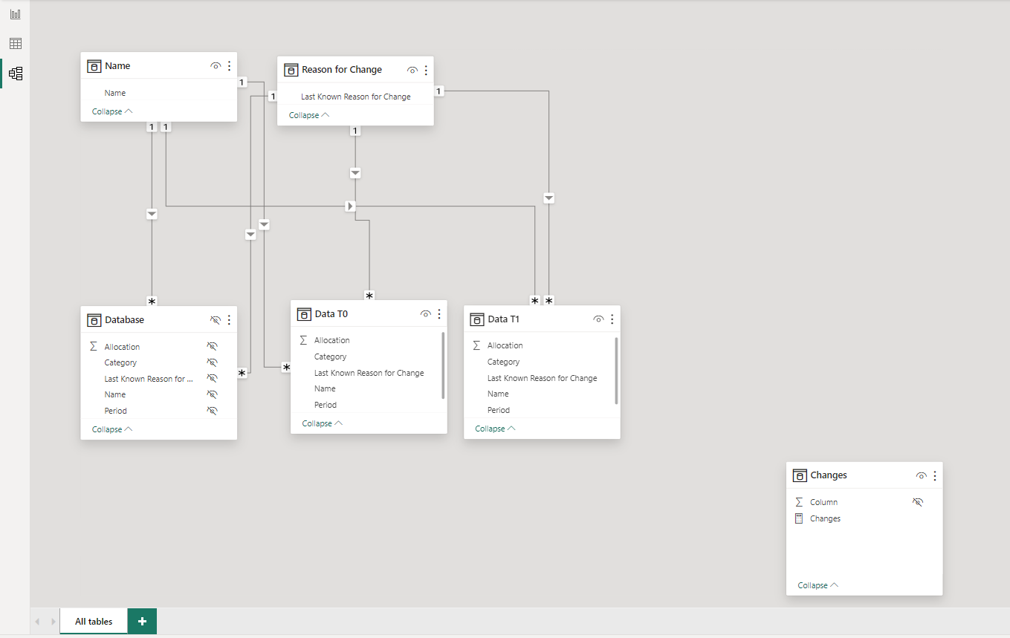The height and width of the screenshot is (638, 1010).
Task: Open more options menu of Database table
Action: tap(229, 320)
